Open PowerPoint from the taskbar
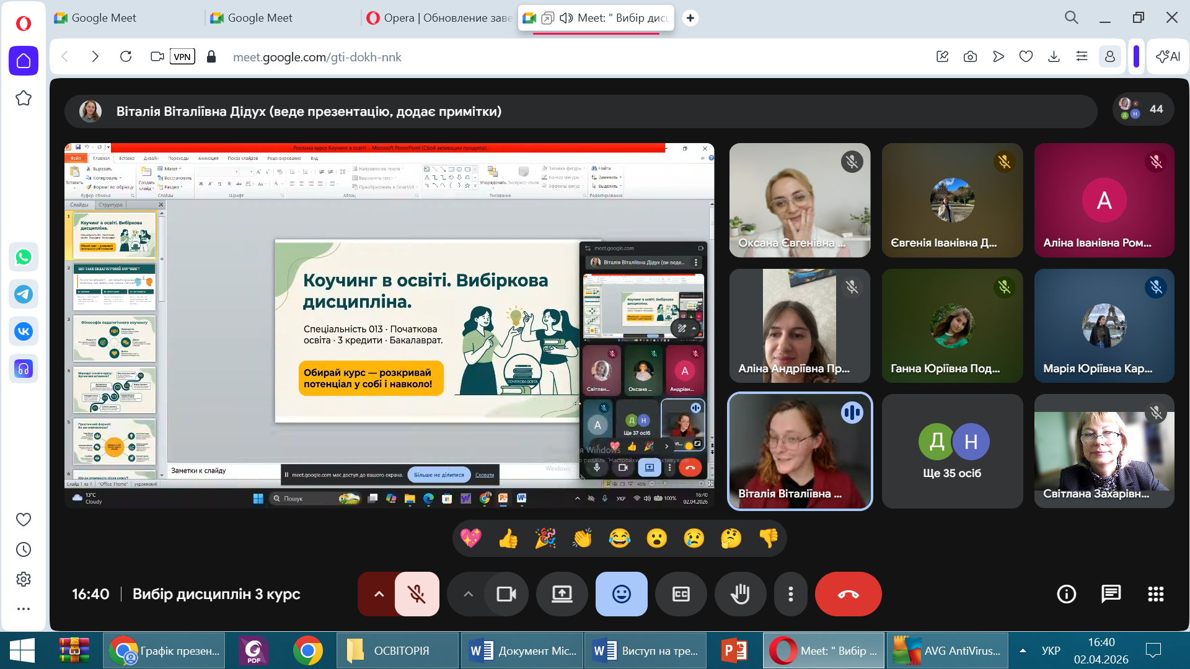The height and width of the screenshot is (669, 1190). point(734,651)
